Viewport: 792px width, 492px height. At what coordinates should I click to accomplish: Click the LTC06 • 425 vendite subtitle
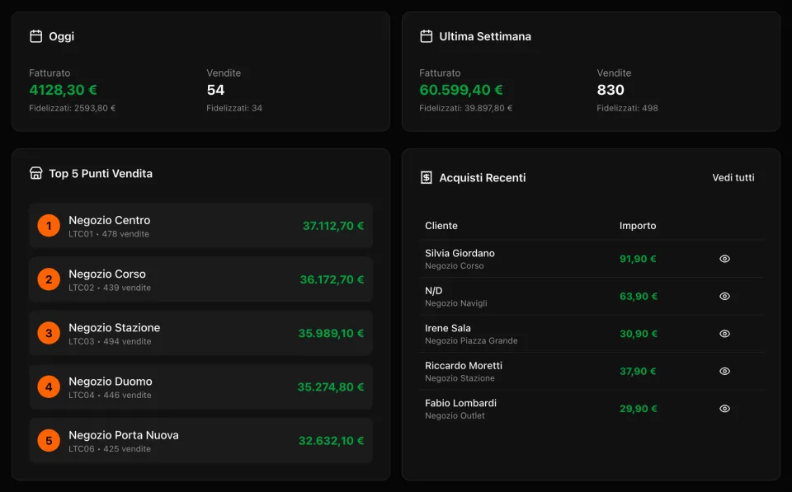pos(110,449)
